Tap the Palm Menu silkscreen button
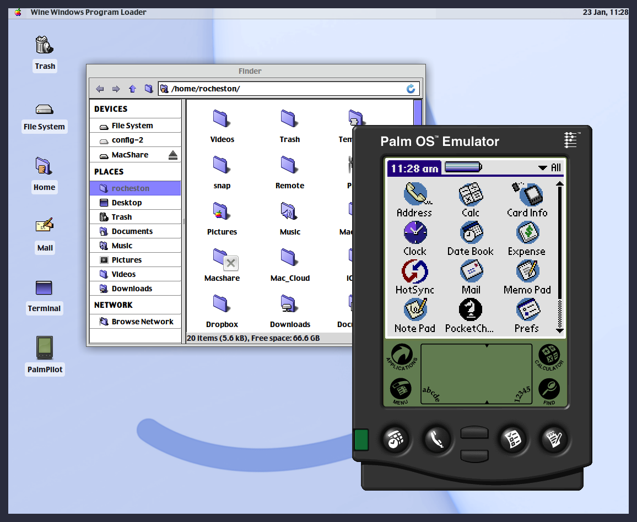The height and width of the screenshot is (522, 637). [401, 390]
